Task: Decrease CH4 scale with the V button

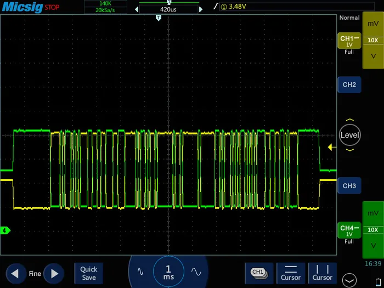Action: point(373,245)
